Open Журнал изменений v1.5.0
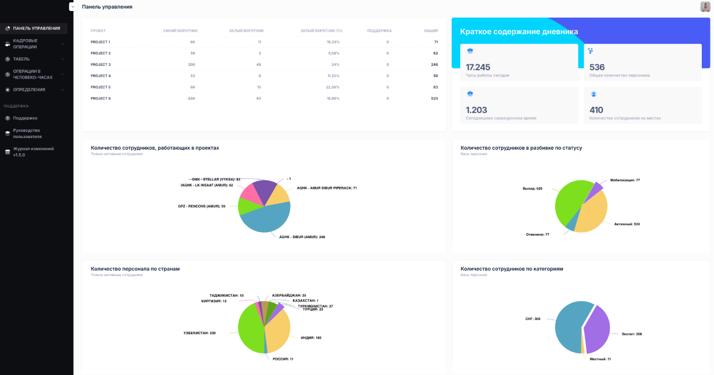 point(33,151)
